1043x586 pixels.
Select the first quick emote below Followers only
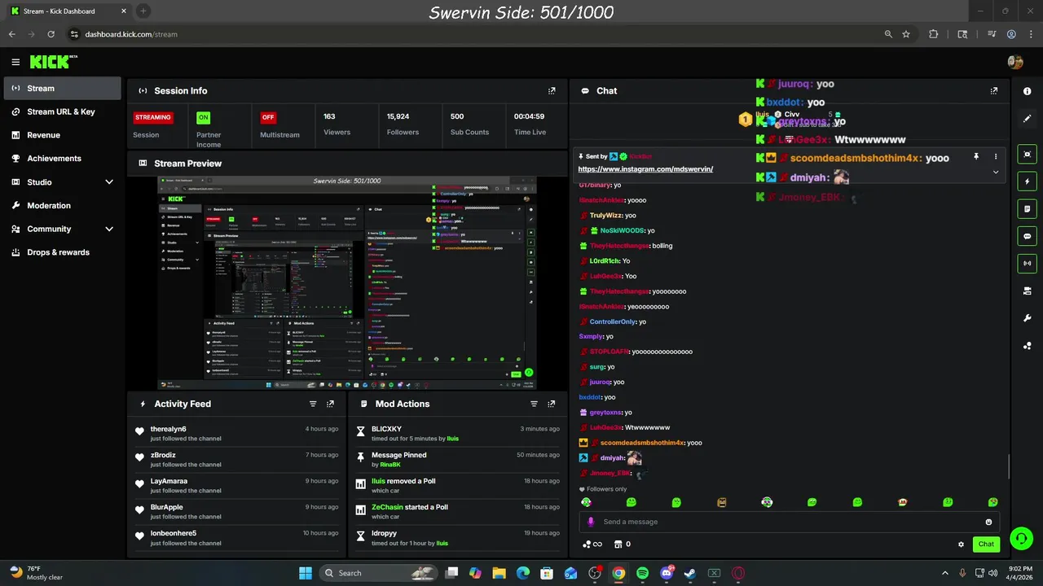click(586, 502)
